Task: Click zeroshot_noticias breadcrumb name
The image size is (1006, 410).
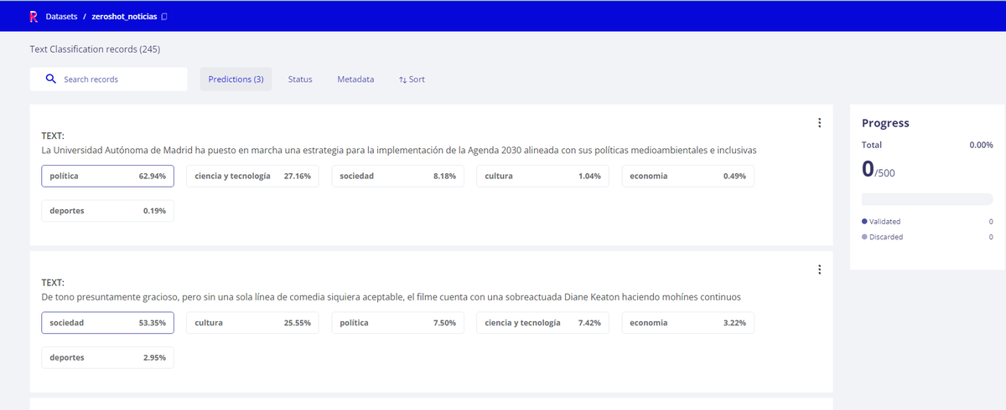Action: point(124,17)
